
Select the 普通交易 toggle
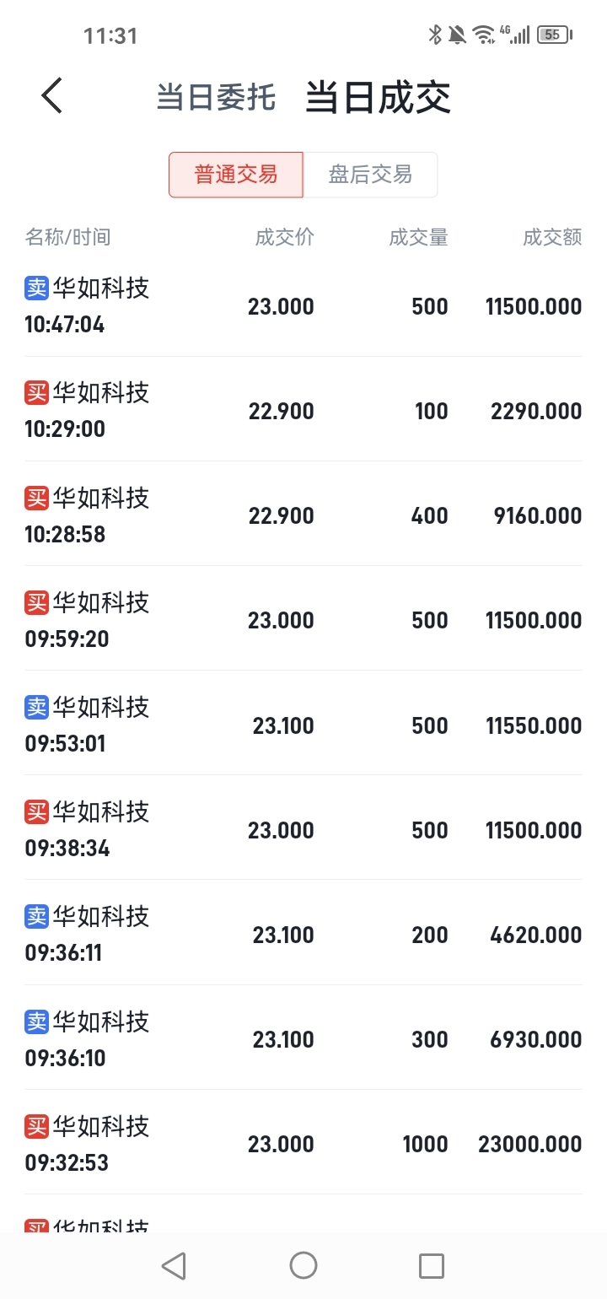236,175
